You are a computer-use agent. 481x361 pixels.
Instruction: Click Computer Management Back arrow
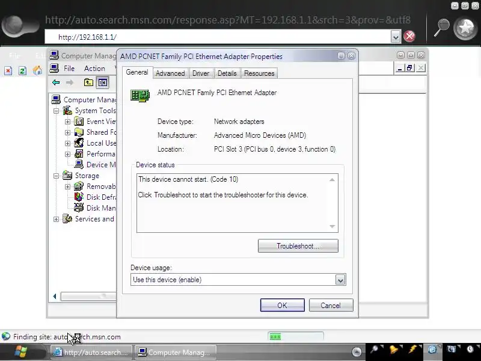56,82
